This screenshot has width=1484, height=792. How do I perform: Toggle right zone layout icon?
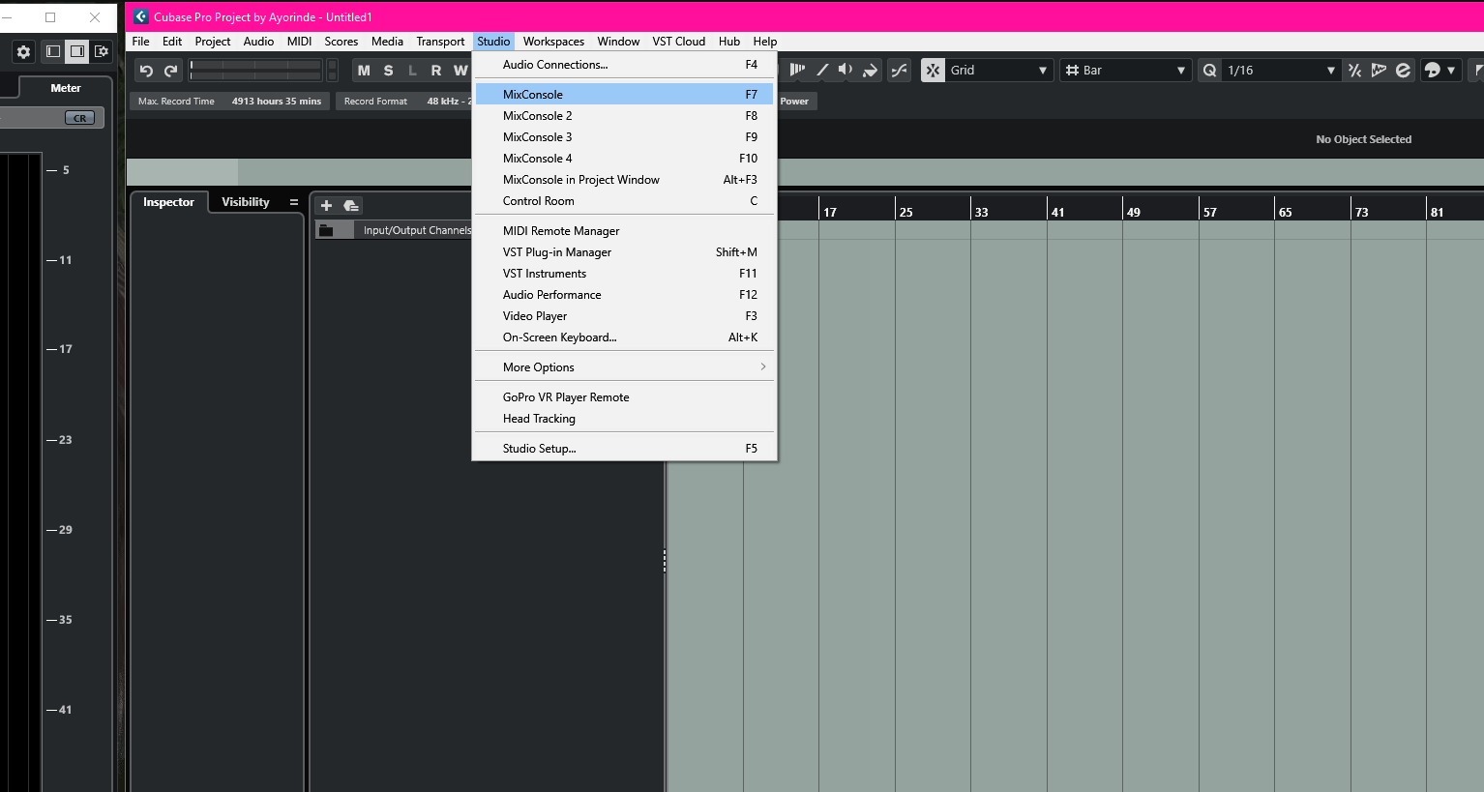tap(77, 51)
